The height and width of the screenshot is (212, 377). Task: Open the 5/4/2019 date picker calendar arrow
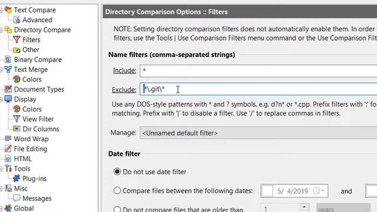(x=323, y=191)
